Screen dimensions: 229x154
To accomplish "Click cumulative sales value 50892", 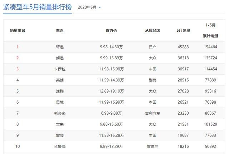I will pyautogui.click(x=210, y=146).
